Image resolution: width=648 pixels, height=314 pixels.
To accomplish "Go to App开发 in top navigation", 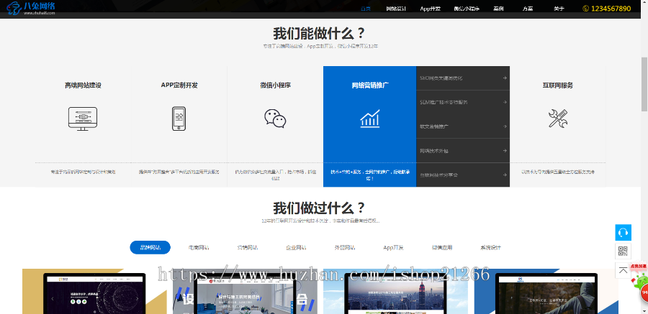I will point(431,9).
